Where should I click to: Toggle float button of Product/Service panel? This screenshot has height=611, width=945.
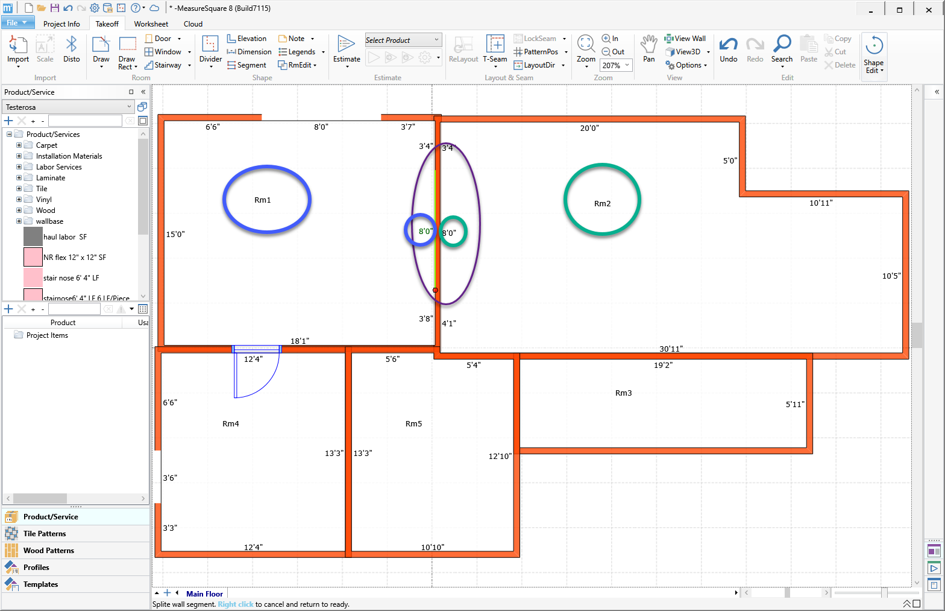click(131, 92)
